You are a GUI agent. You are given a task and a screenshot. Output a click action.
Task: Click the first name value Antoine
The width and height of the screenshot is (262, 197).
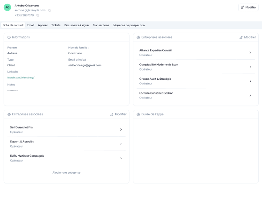(12, 53)
